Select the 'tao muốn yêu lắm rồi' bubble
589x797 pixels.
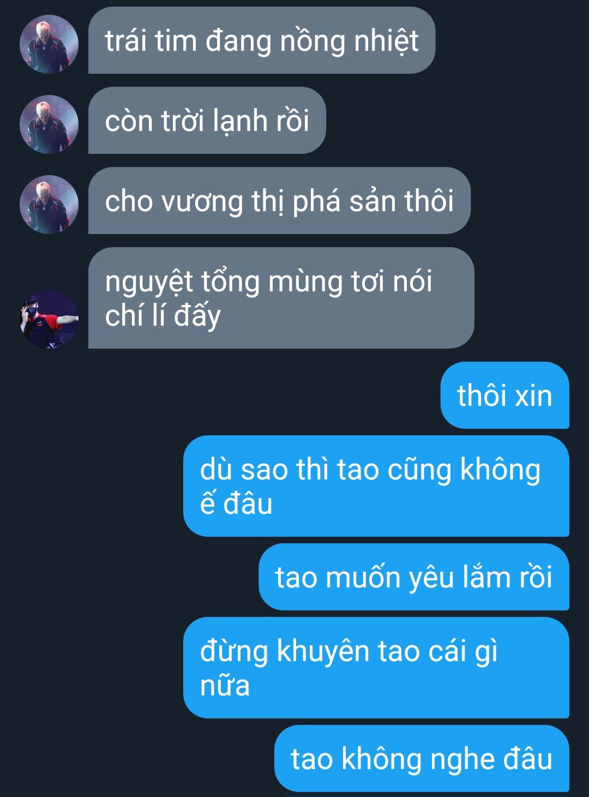pos(414,577)
